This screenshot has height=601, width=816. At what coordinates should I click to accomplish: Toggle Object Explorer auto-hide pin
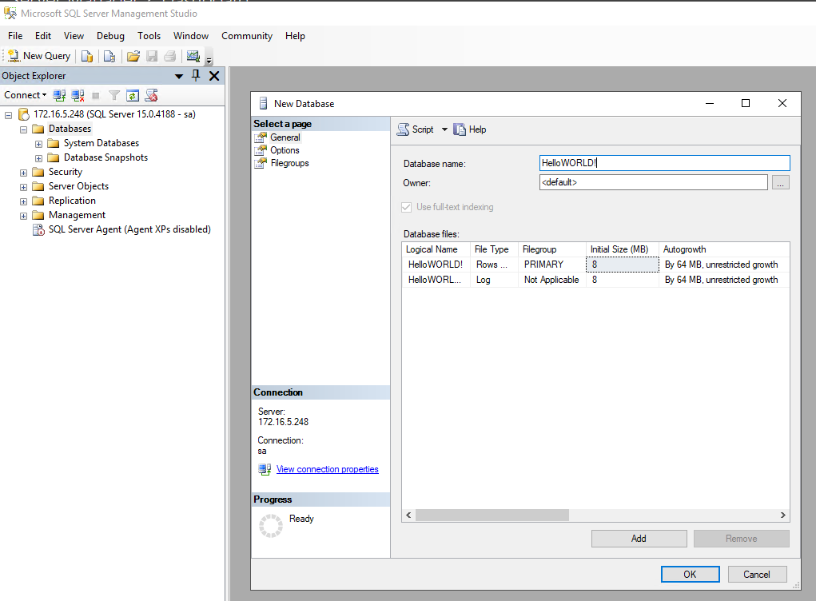(196, 75)
